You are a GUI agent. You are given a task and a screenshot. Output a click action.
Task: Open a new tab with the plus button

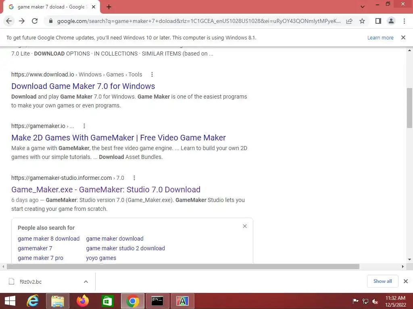click(x=109, y=7)
